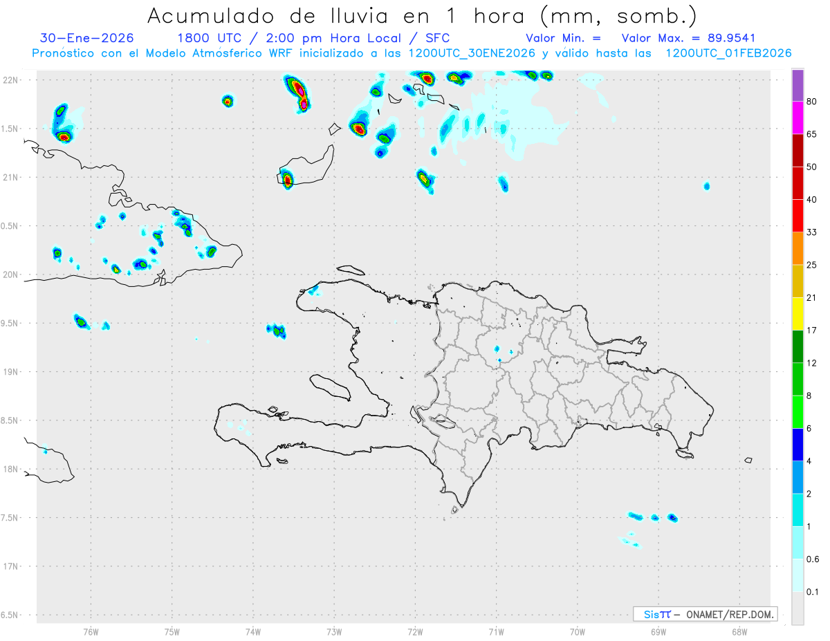This screenshot has width=830, height=641.
Task: Pick the green swatch between 8 and 12
Action: tap(797, 380)
